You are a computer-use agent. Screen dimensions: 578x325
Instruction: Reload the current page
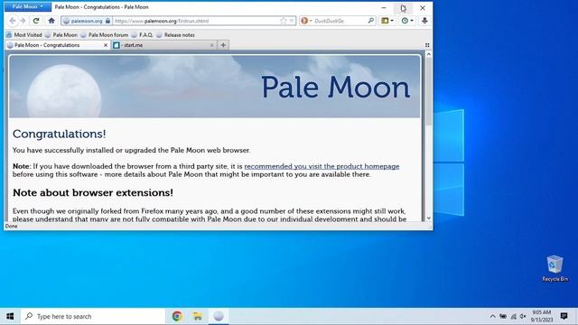click(x=36, y=21)
